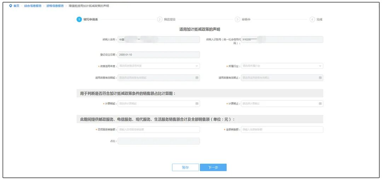This screenshot has width=382, height=180.
Task: Click step 3 circle 审核中
Action: 238,19
